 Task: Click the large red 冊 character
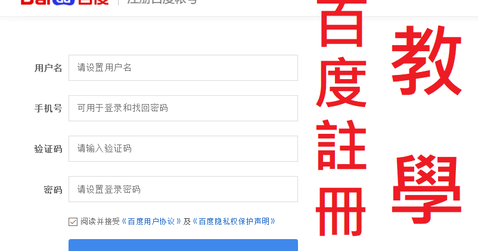340,212
